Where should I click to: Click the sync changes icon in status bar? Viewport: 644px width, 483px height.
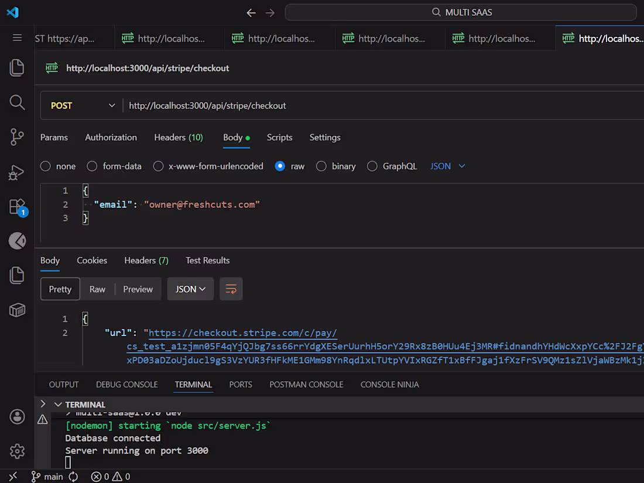(x=74, y=477)
